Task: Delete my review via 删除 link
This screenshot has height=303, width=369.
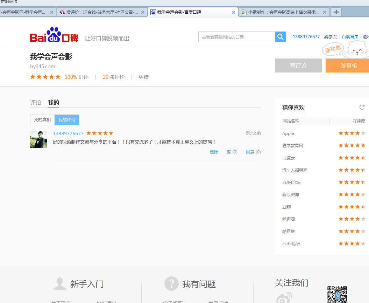Action: click(x=214, y=152)
